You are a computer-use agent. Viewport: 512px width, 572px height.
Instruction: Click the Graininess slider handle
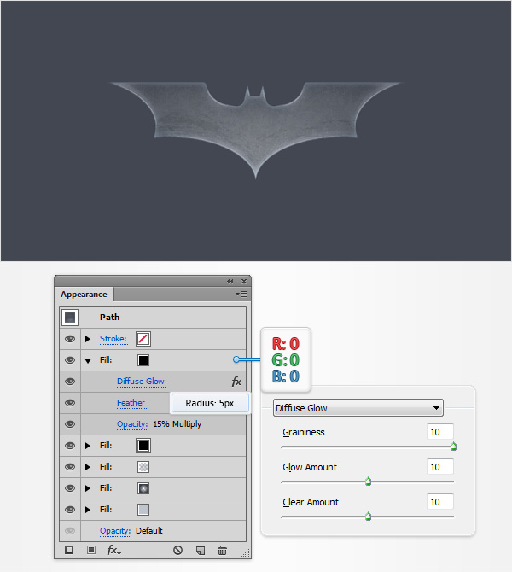(x=453, y=447)
